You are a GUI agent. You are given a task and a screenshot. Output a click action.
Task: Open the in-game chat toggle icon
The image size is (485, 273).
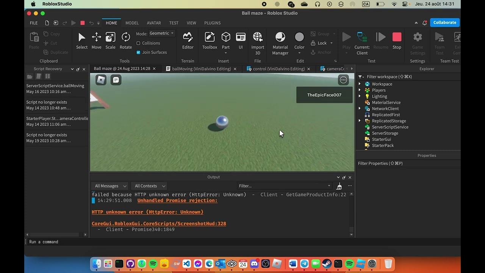tap(116, 80)
